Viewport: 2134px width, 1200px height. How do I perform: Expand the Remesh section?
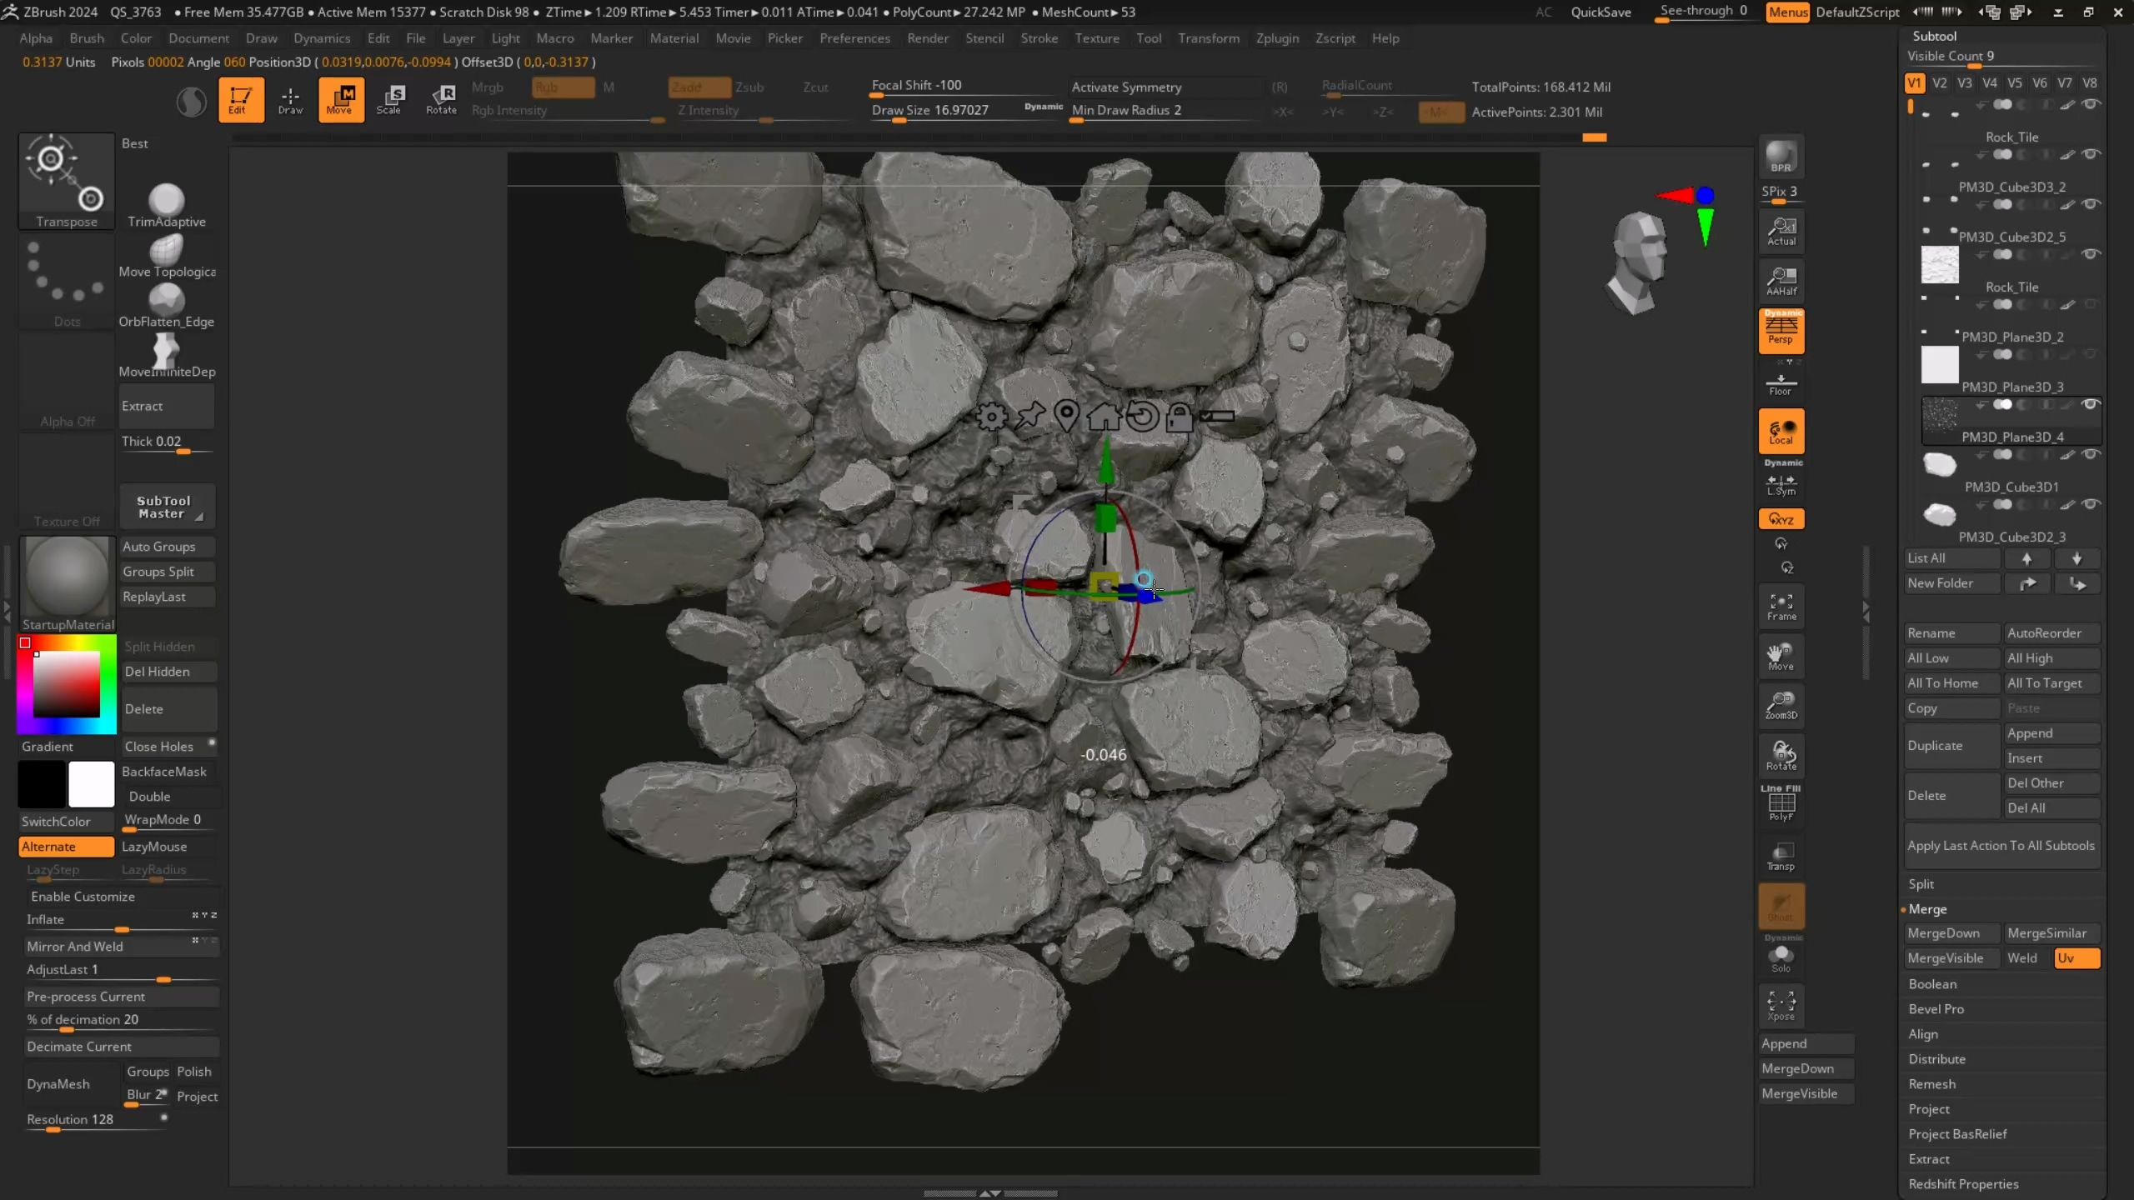(x=1931, y=1083)
